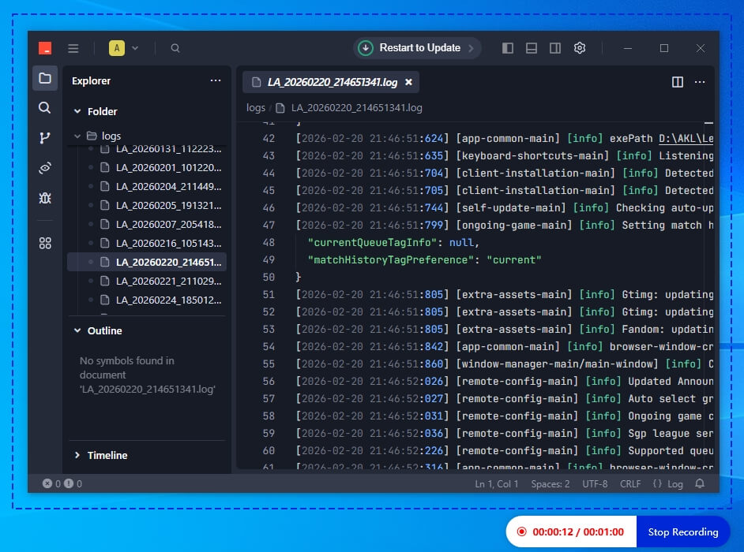Collapse the logs folder
The width and height of the screenshot is (744, 552).
pyautogui.click(x=77, y=136)
